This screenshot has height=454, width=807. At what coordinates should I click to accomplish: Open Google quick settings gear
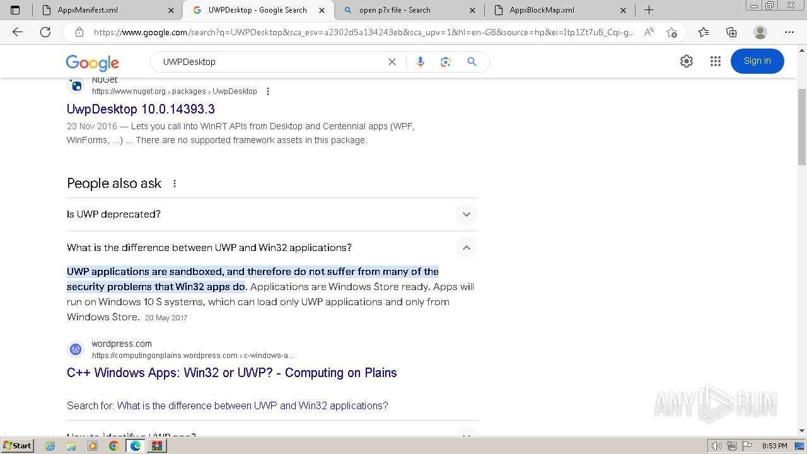point(687,61)
